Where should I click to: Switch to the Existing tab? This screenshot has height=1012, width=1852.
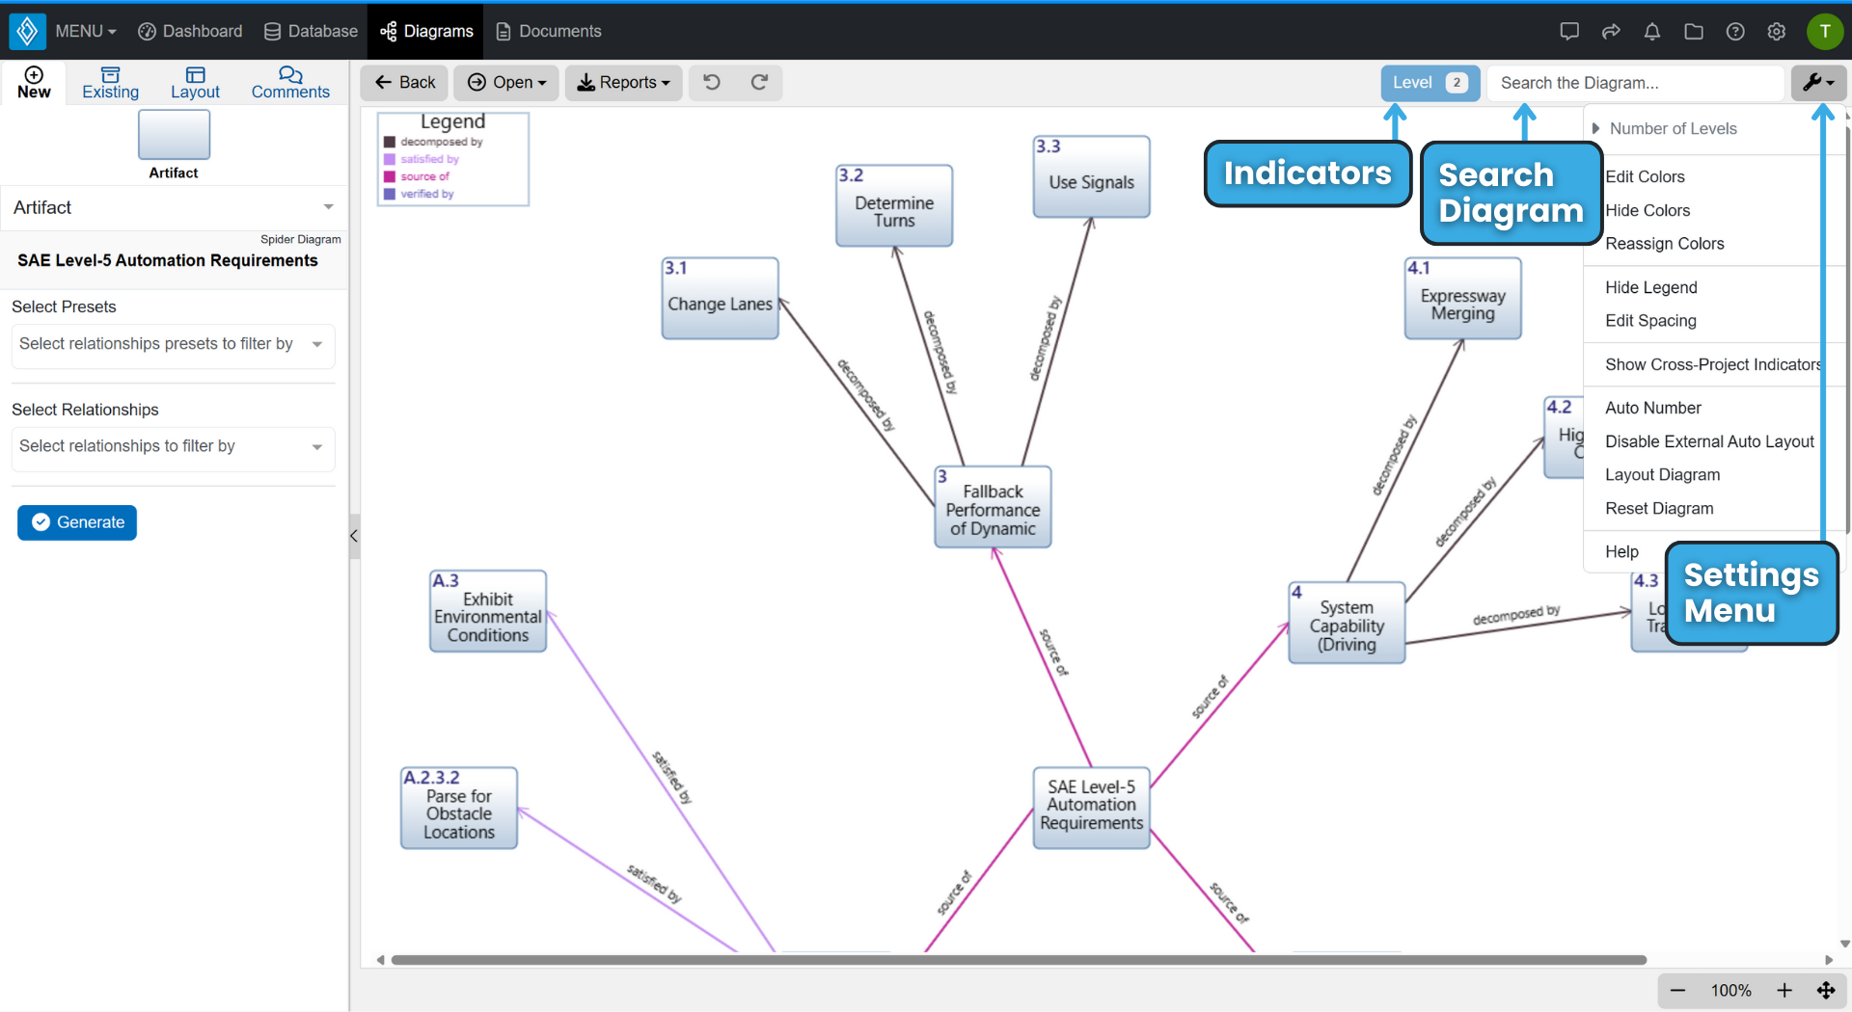coord(110,83)
